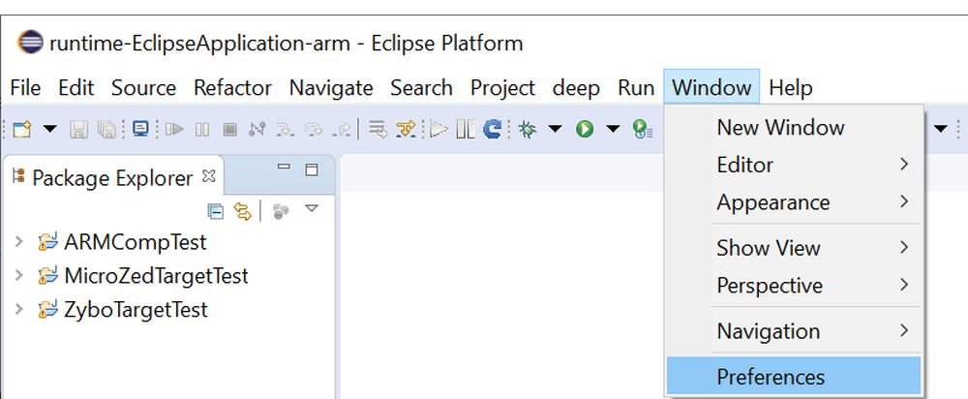Open the Show View submenu
Viewport: 968px width, 399px height.
point(769,248)
